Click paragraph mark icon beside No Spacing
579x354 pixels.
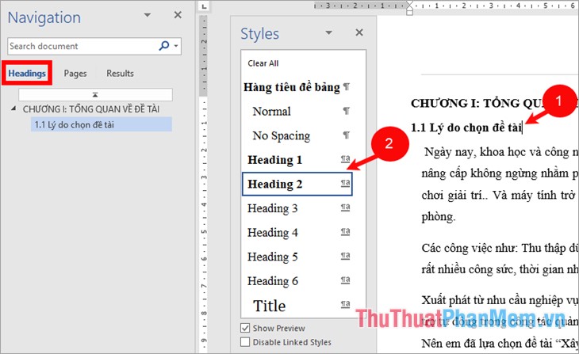(x=347, y=135)
